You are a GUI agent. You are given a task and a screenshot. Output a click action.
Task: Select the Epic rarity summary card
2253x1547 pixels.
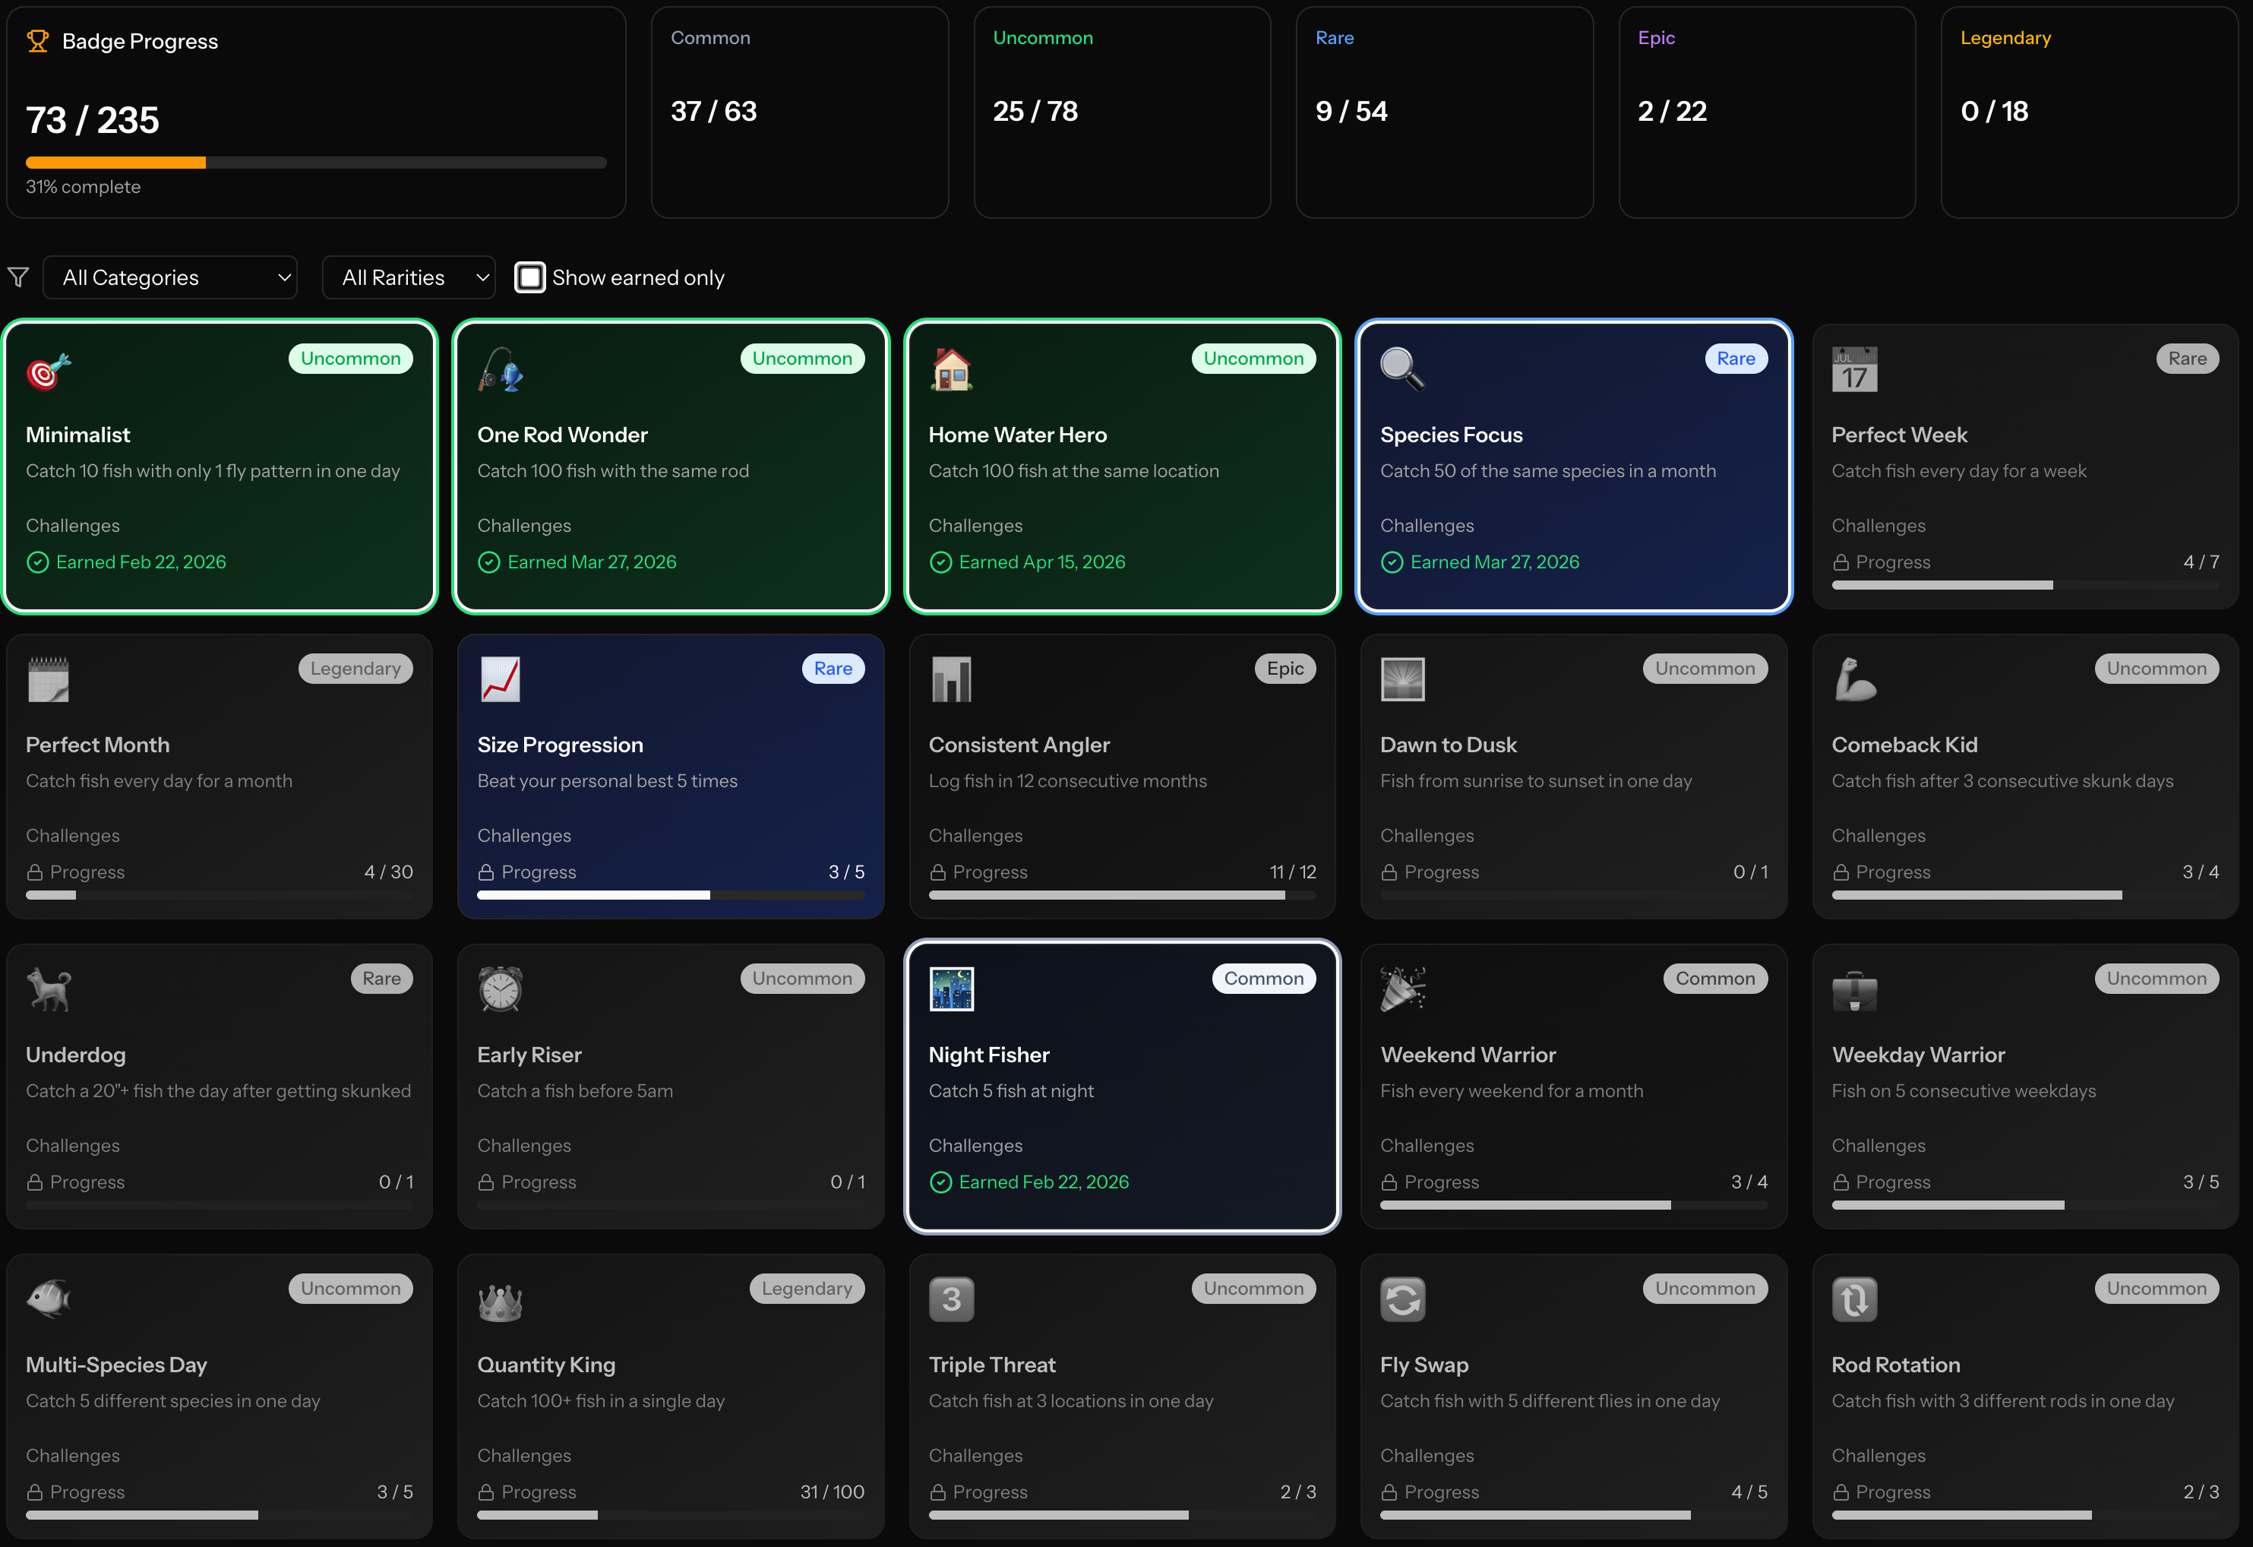coord(1766,112)
